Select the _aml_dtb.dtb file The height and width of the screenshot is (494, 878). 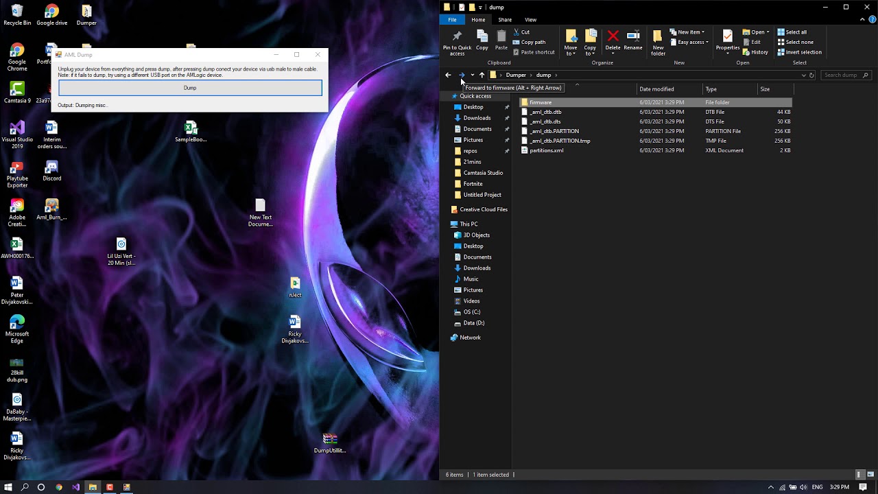(x=655, y=112)
